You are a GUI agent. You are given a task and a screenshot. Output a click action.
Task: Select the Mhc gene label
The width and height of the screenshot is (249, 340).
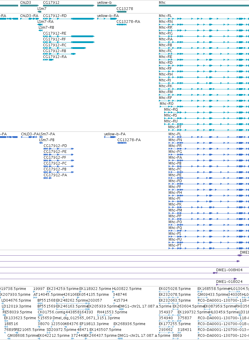coord(162,3)
